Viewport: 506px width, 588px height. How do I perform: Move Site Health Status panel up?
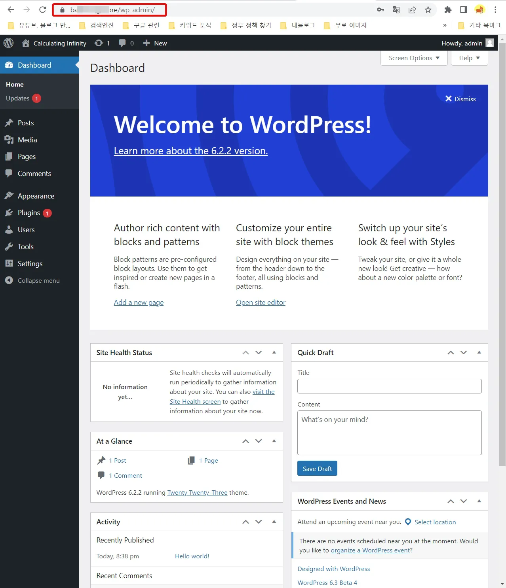tap(246, 352)
